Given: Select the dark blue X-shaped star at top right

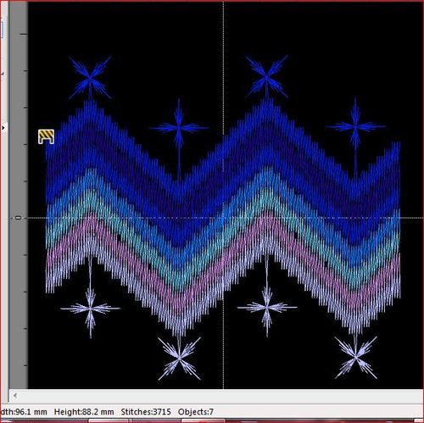Looking at the screenshot, I should (266, 77).
